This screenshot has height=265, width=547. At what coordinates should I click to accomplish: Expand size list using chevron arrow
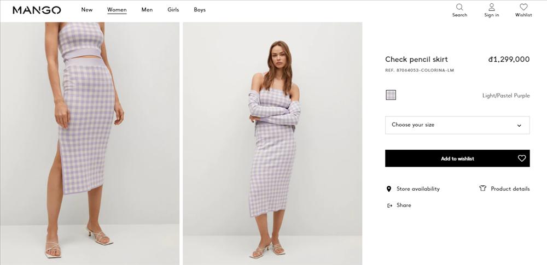519,126
